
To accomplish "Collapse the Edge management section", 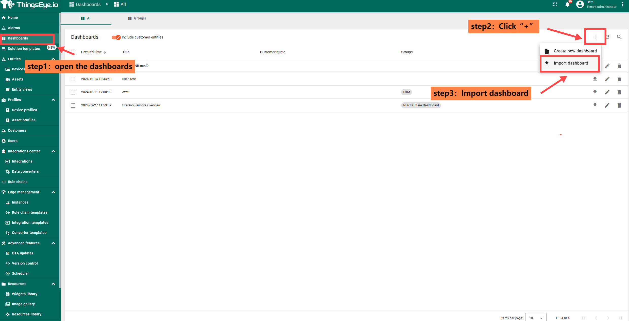I will point(53,192).
